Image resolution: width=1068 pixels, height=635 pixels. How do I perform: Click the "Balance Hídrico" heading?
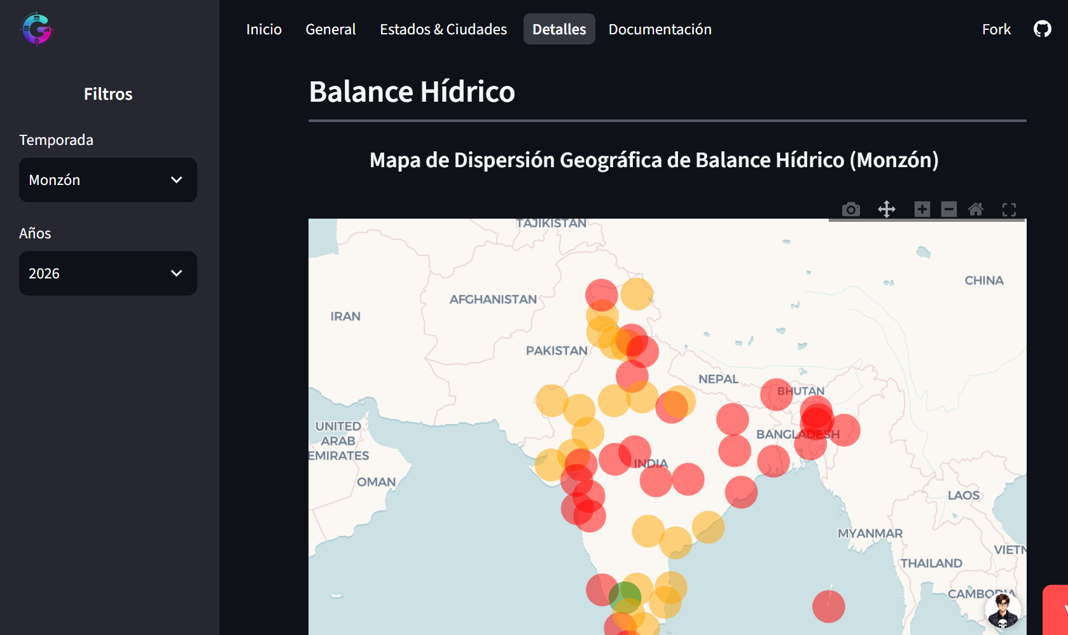412,92
